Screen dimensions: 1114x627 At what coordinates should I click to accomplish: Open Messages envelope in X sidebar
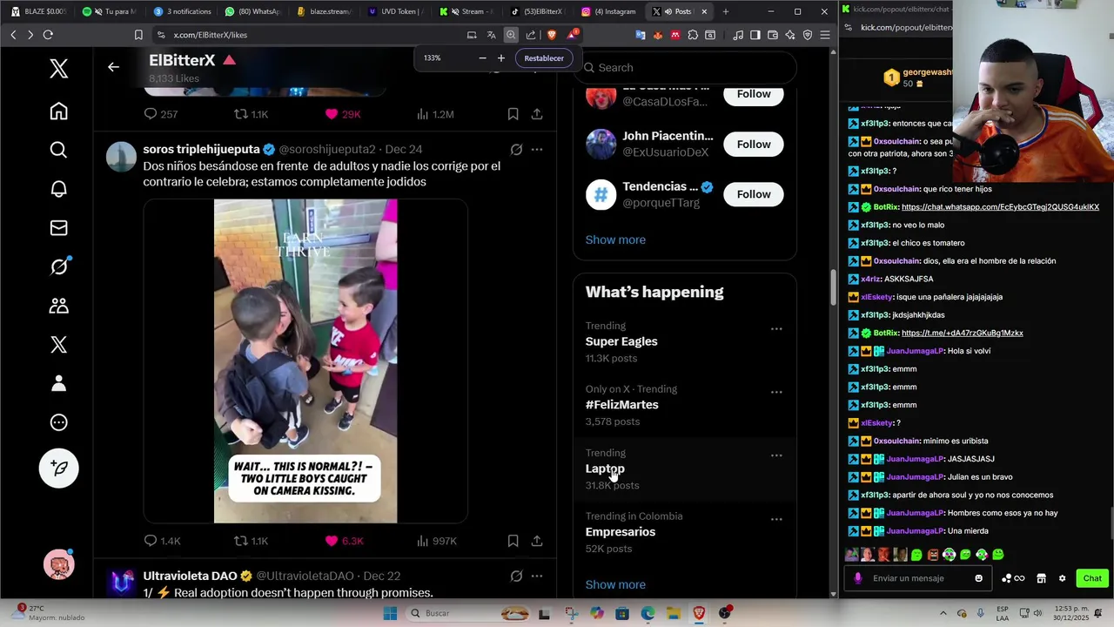point(58,228)
